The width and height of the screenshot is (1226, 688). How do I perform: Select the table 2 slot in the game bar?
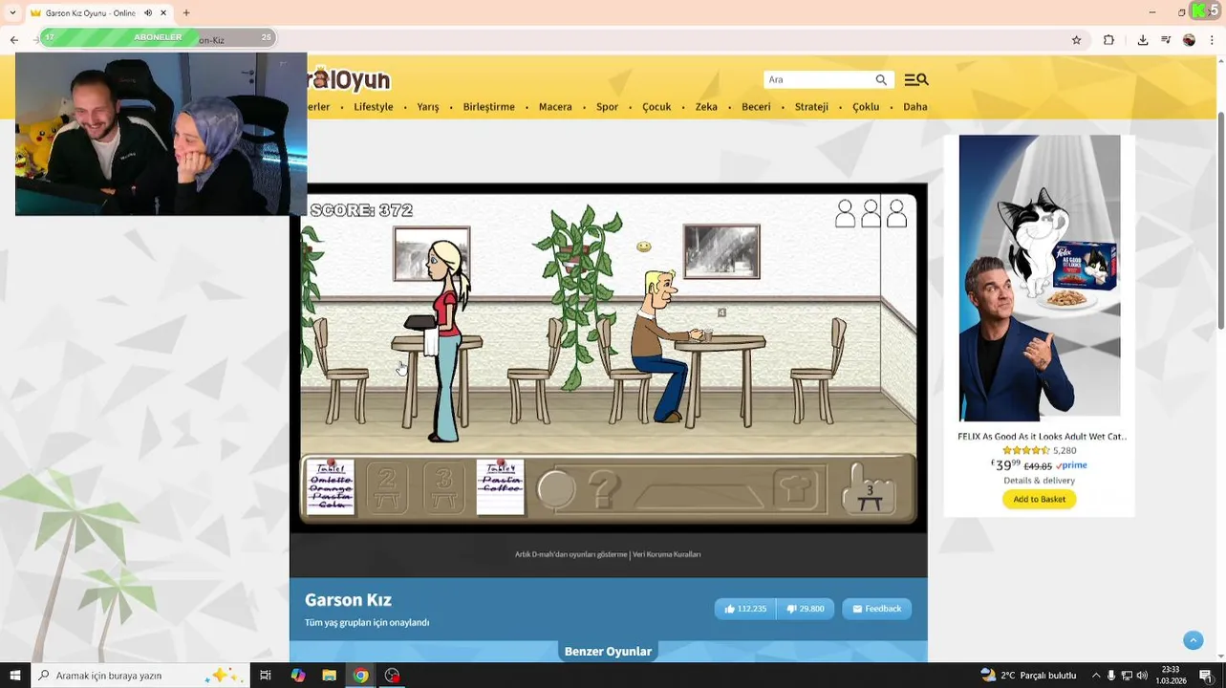pos(387,487)
